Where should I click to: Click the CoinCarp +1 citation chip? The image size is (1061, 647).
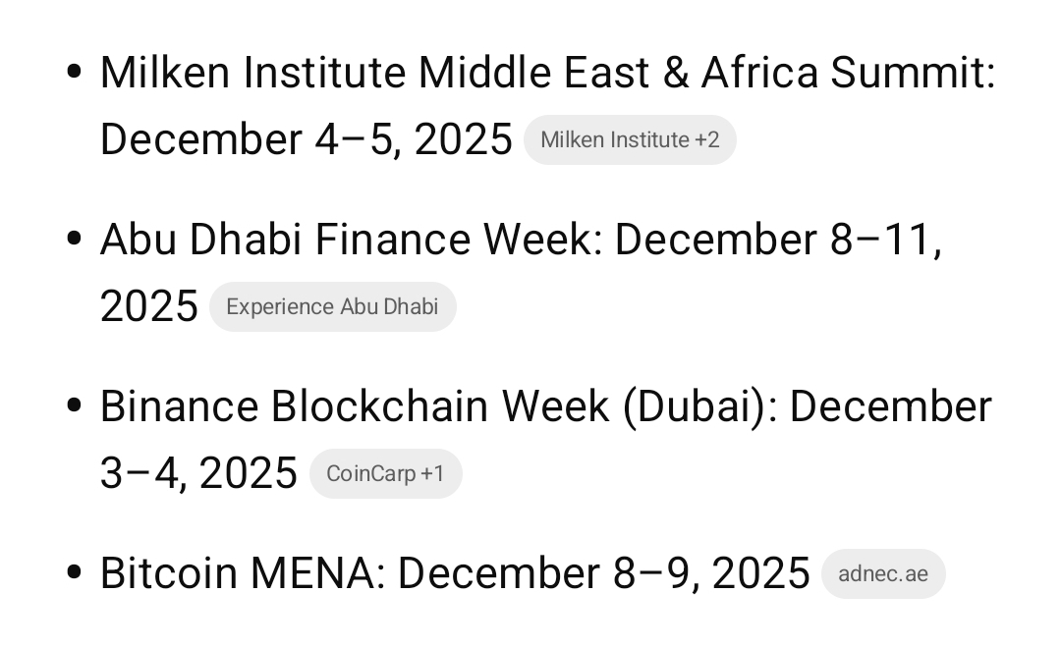click(x=385, y=474)
